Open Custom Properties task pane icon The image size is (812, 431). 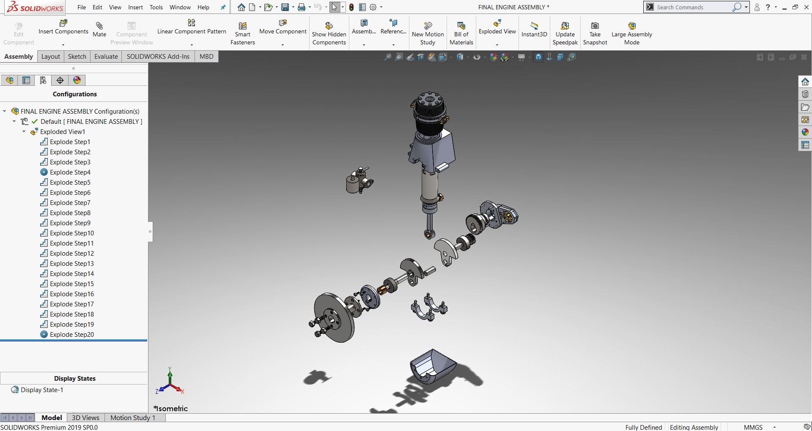(x=805, y=145)
